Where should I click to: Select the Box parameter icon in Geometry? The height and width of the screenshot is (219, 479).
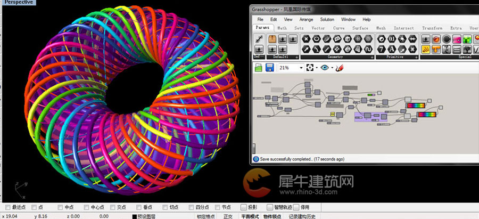pyautogui.click(x=348, y=39)
